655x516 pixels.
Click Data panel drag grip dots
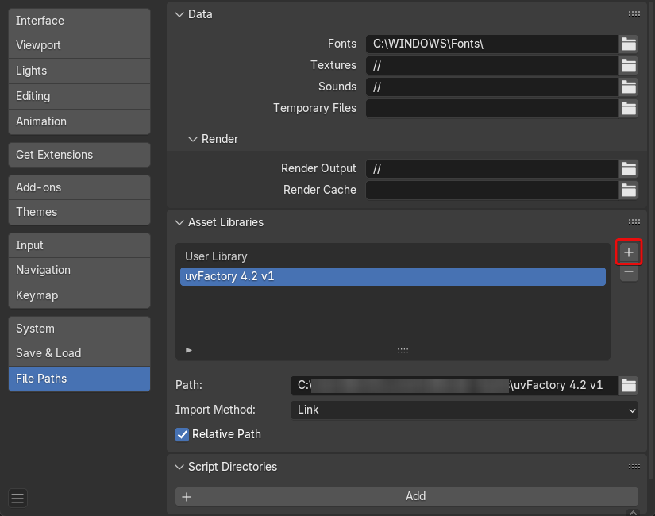[634, 13]
